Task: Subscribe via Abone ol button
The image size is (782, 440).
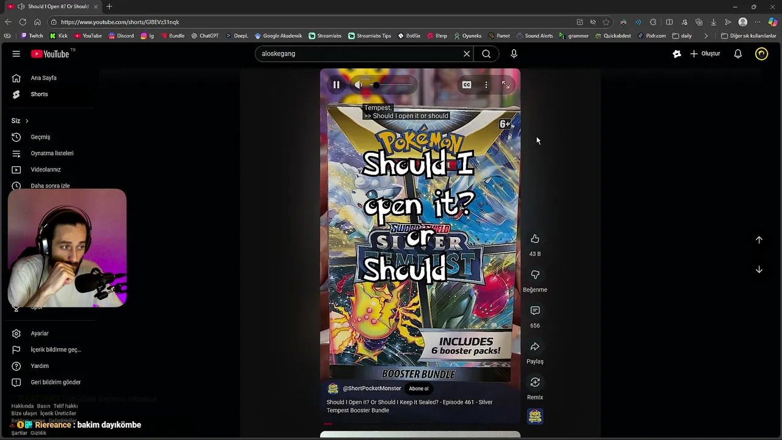Action: pos(419,389)
